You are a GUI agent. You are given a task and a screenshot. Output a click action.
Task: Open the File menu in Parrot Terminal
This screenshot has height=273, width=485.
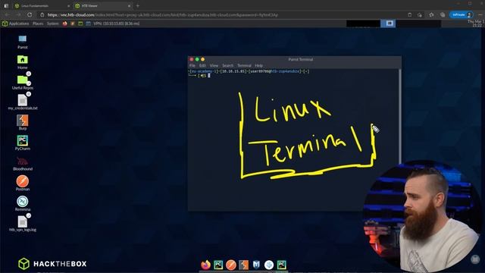pos(192,66)
